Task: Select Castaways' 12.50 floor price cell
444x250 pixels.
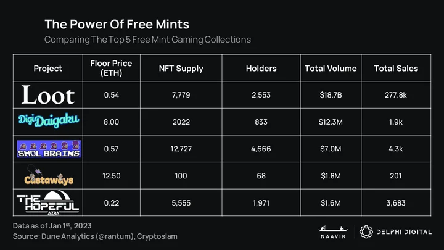Action: pos(111,176)
